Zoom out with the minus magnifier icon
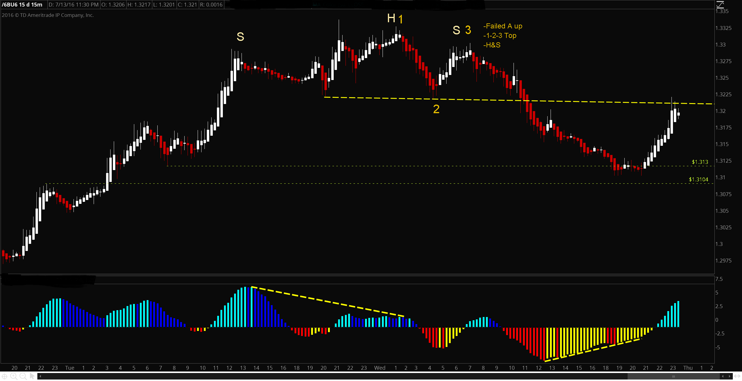The width and height of the screenshot is (742, 381). click(x=23, y=376)
